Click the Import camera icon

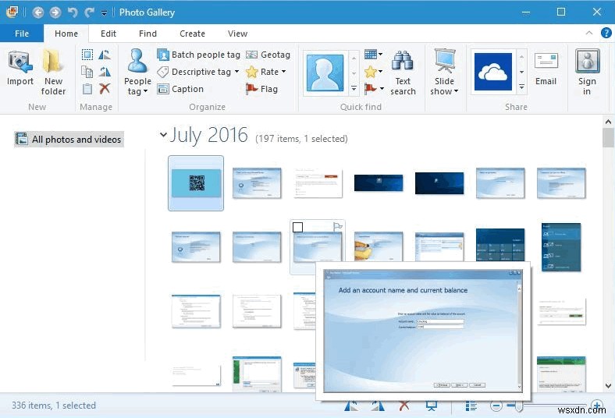[x=20, y=62]
